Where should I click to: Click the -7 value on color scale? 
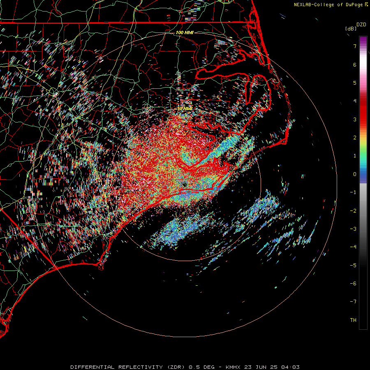coord(353,302)
